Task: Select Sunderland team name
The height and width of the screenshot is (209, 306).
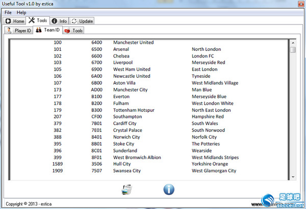Action: 125,151
